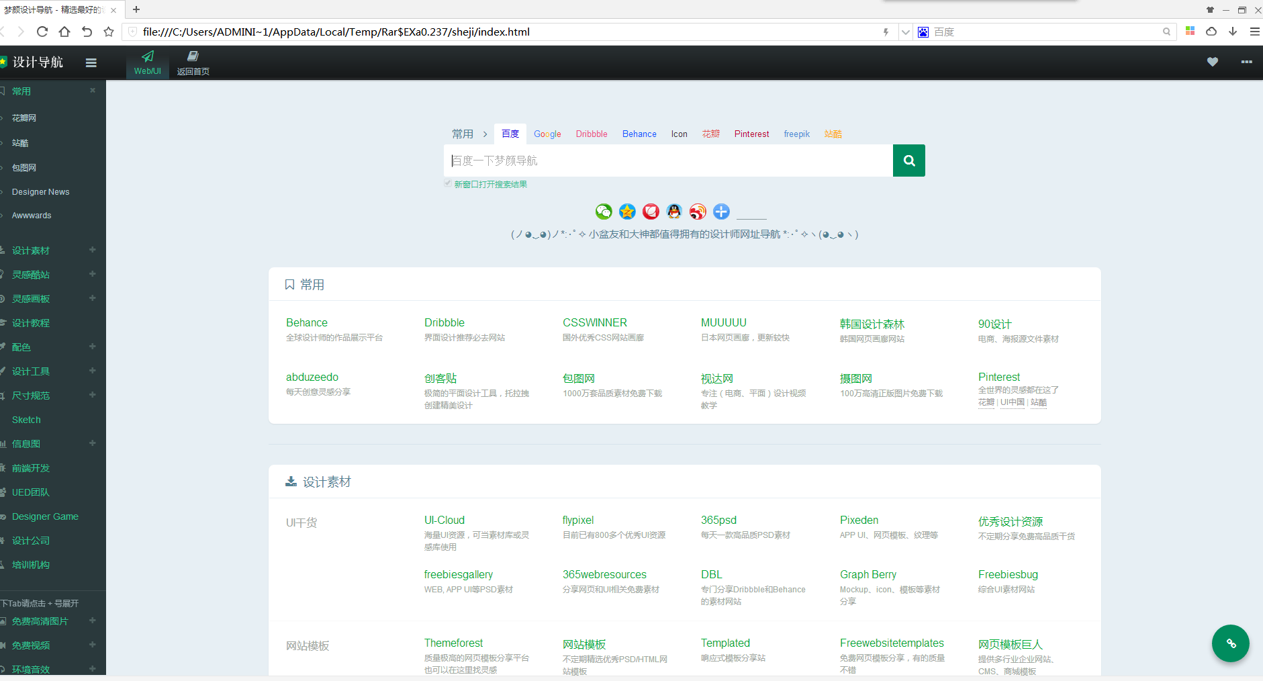The image size is (1263, 681).
Task: Open the Freebiesbug link
Action: tap(1008, 575)
